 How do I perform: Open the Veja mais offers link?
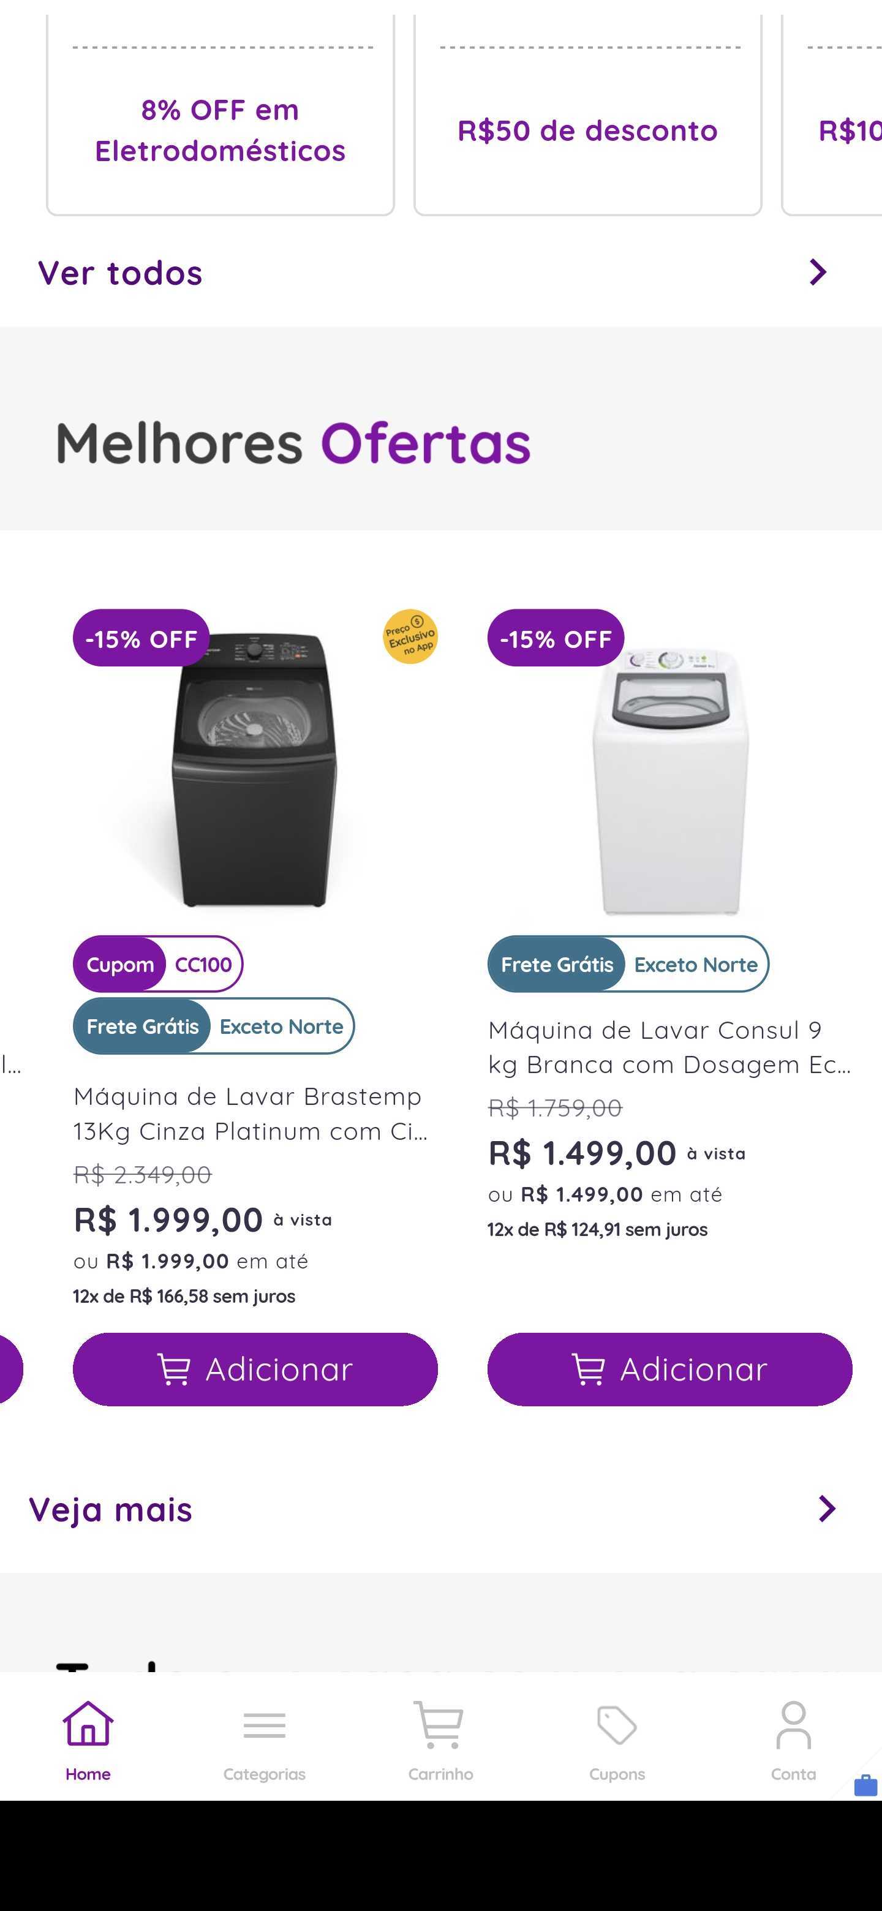(110, 1510)
